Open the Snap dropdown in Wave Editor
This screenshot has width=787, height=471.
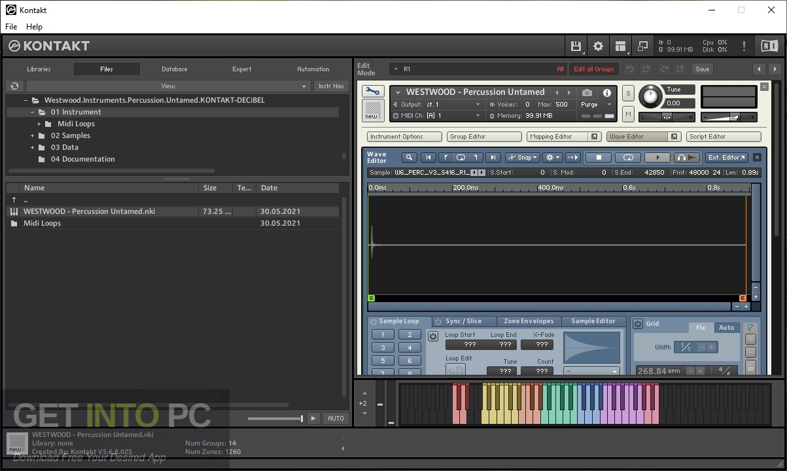coord(522,158)
